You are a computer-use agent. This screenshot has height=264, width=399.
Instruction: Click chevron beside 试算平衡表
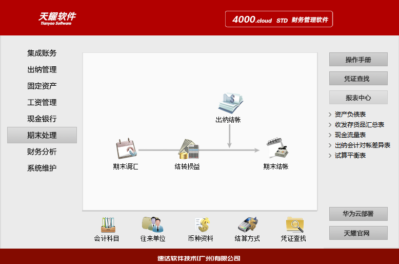tap(330, 156)
